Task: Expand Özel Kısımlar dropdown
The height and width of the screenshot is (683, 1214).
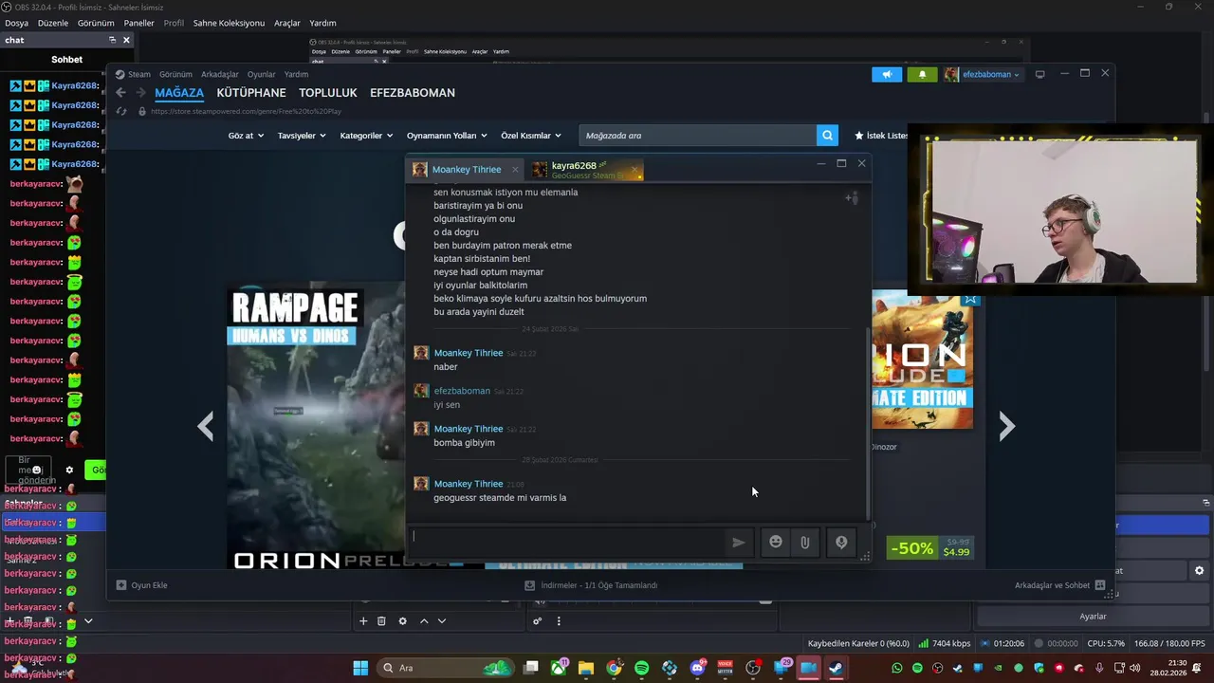Action: tap(531, 136)
